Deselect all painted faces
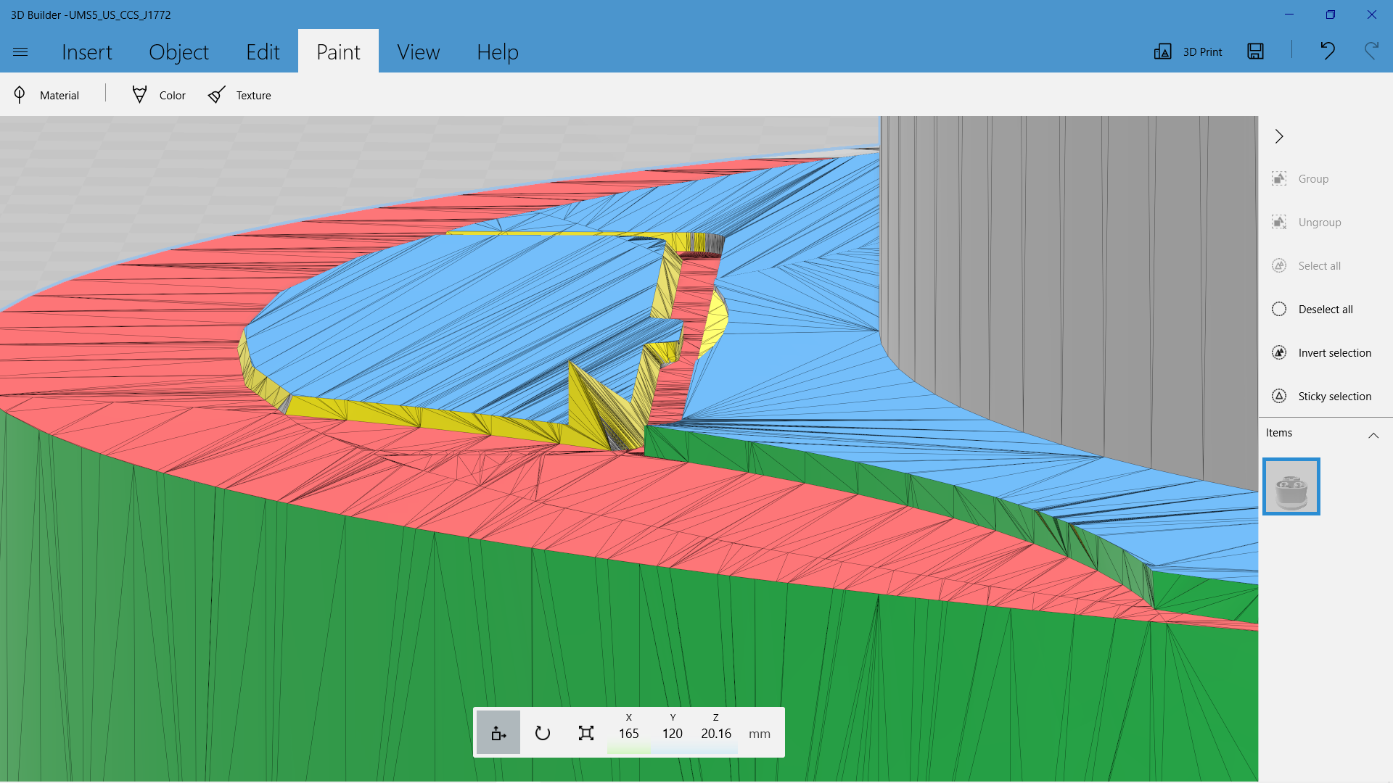The width and height of the screenshot is (1393, 783). tap(1326, 309)
